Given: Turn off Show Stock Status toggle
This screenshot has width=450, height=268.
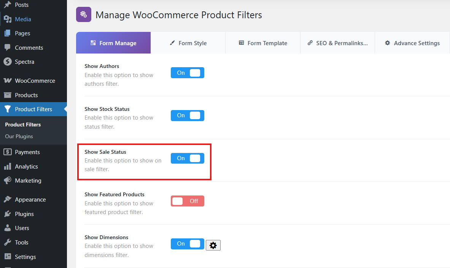Looking at the screenshot, I should point(188,115).
